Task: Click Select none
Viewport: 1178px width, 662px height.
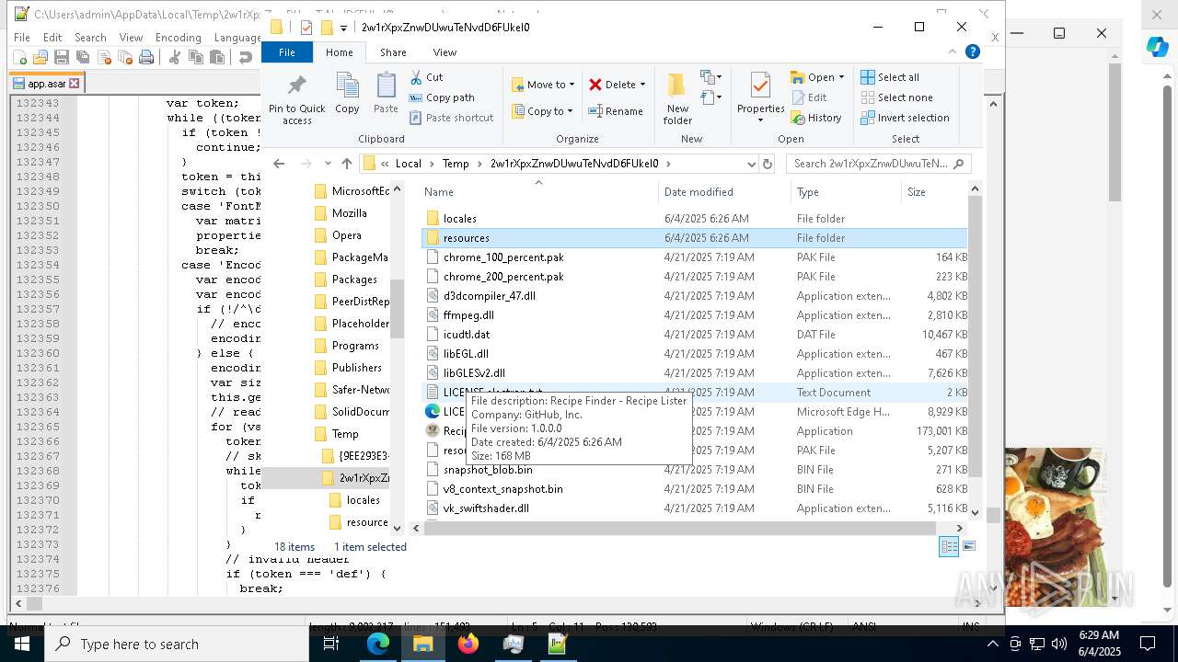Action: tap(896, 97)
